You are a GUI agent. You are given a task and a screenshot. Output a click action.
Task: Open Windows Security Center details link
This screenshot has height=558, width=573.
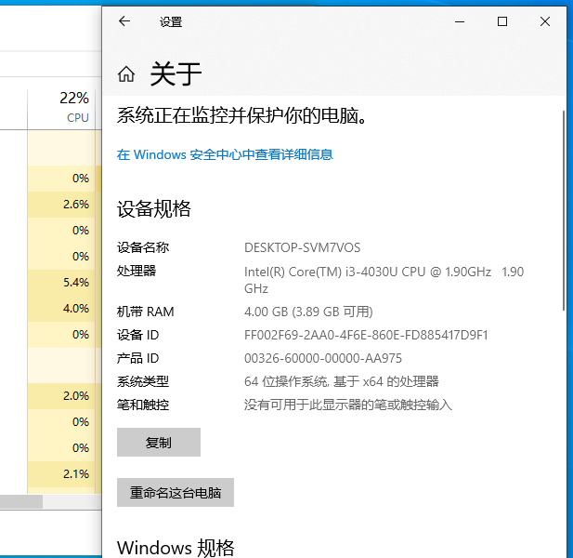point(225,154)
